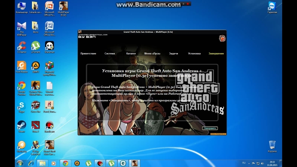Screen dimensions: 297x167
Task: Open The KMPlayer desktop shortcut
Action: coord(22,29)
